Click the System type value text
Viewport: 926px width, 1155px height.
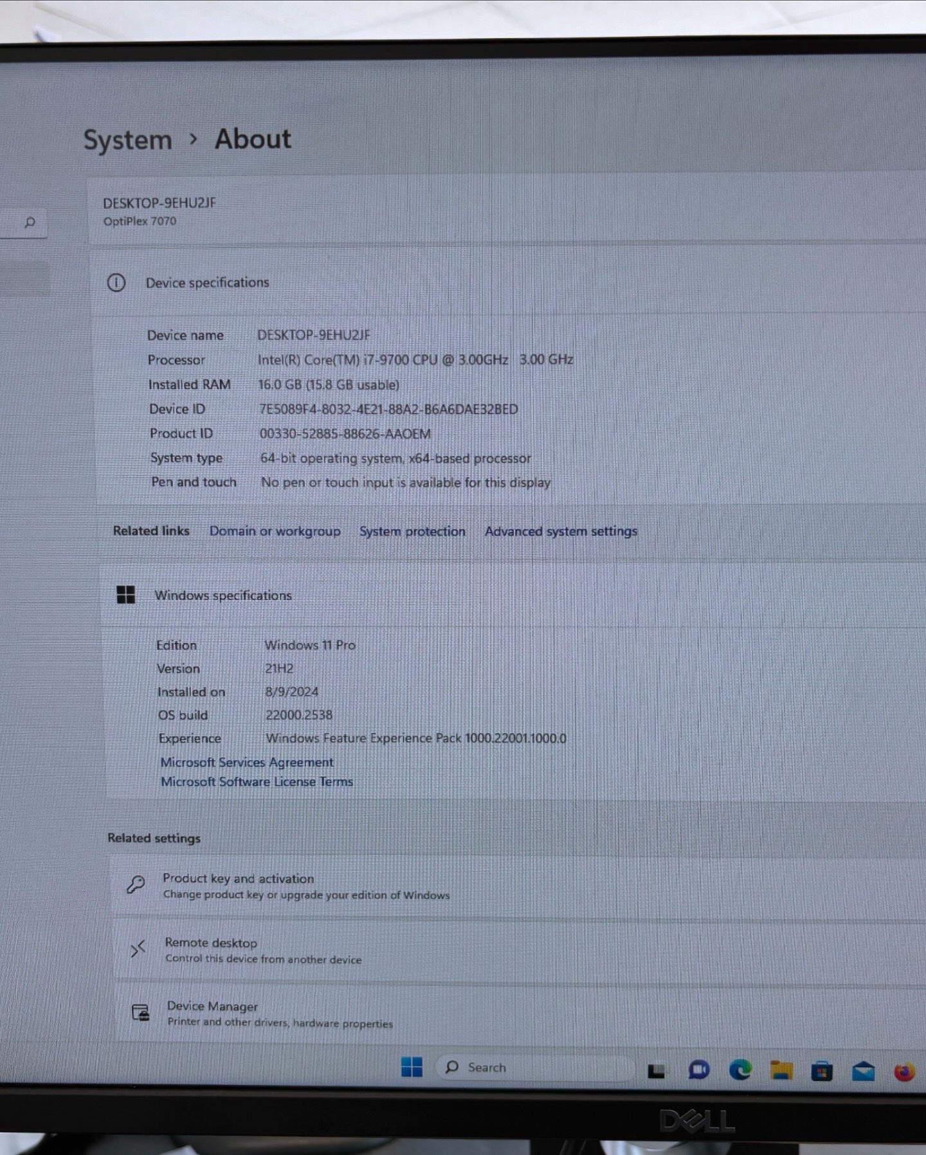point(395,458)
